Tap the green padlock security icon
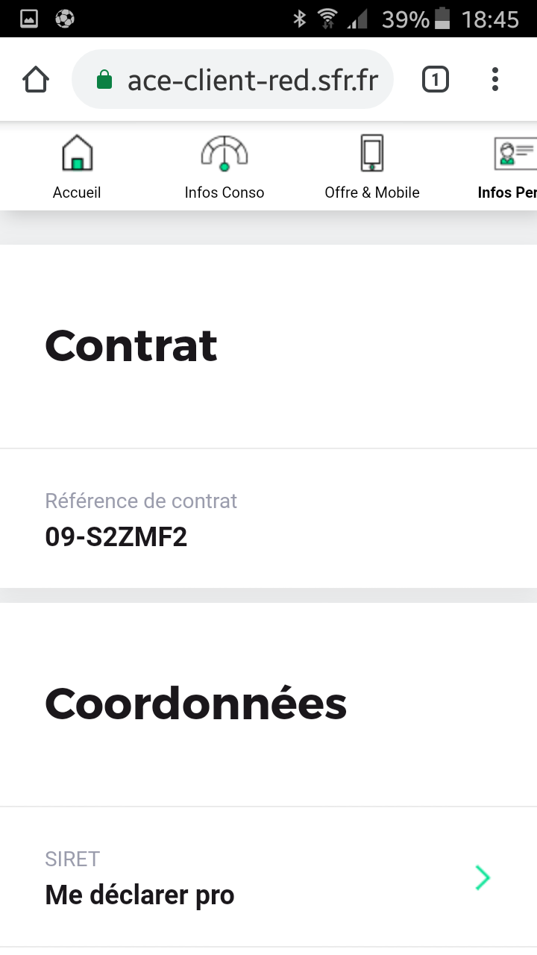Image resolution: width=537 pixels, height=955 pixels. 105,80
